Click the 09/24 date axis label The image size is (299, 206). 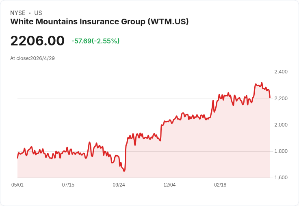point(119,185)
